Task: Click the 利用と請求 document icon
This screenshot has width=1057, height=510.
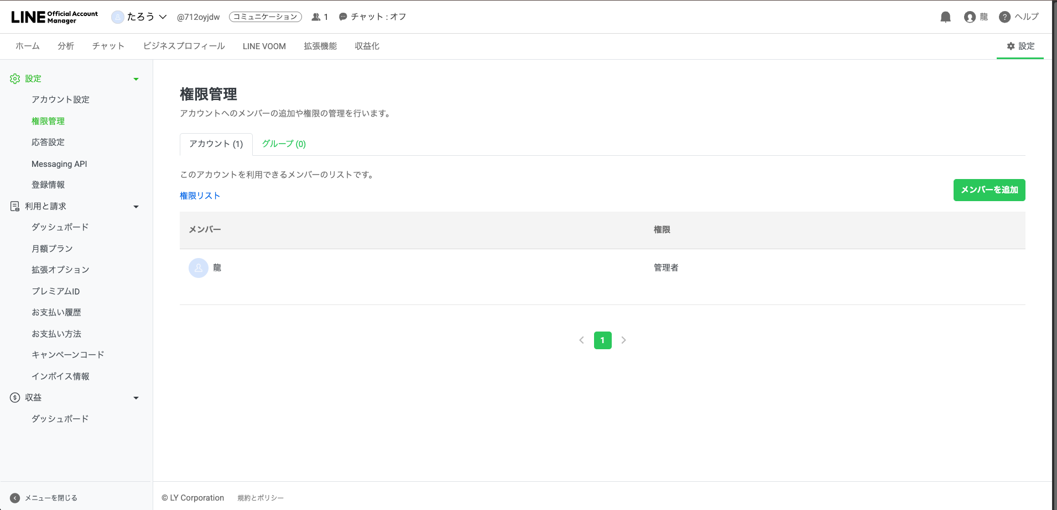Action: point(15,206)
